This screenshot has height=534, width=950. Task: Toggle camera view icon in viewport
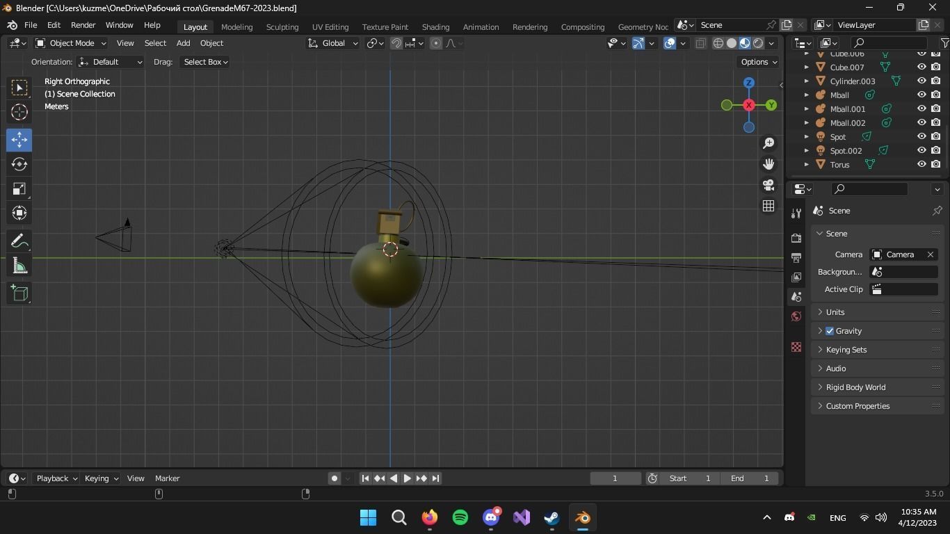point(768,185)
